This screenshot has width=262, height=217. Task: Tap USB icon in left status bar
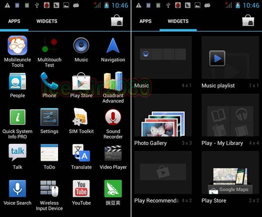pos(37,5)
